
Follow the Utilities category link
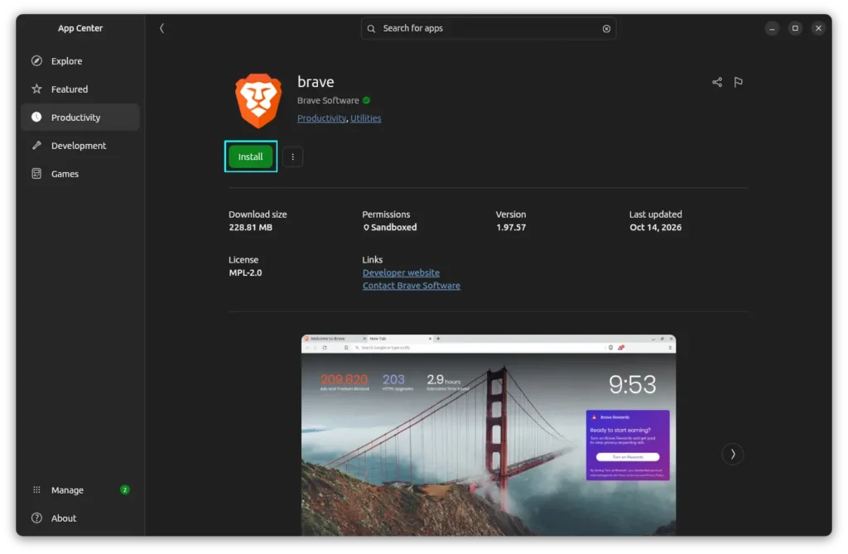tap(365, 118)
